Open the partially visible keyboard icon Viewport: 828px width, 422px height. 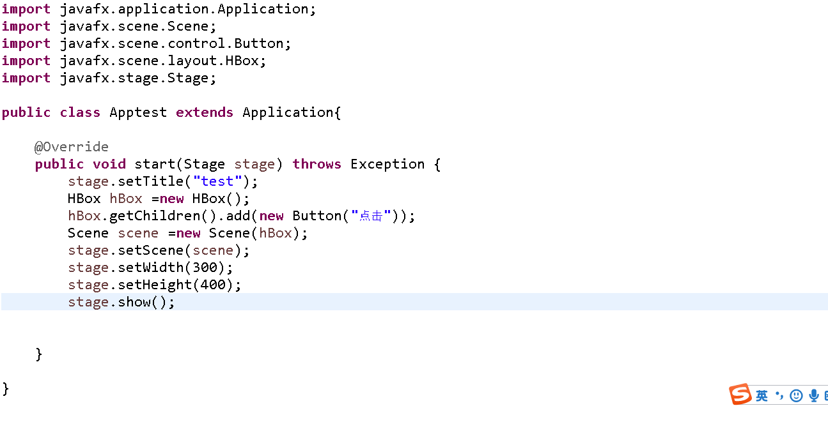[x=826, y=395]
